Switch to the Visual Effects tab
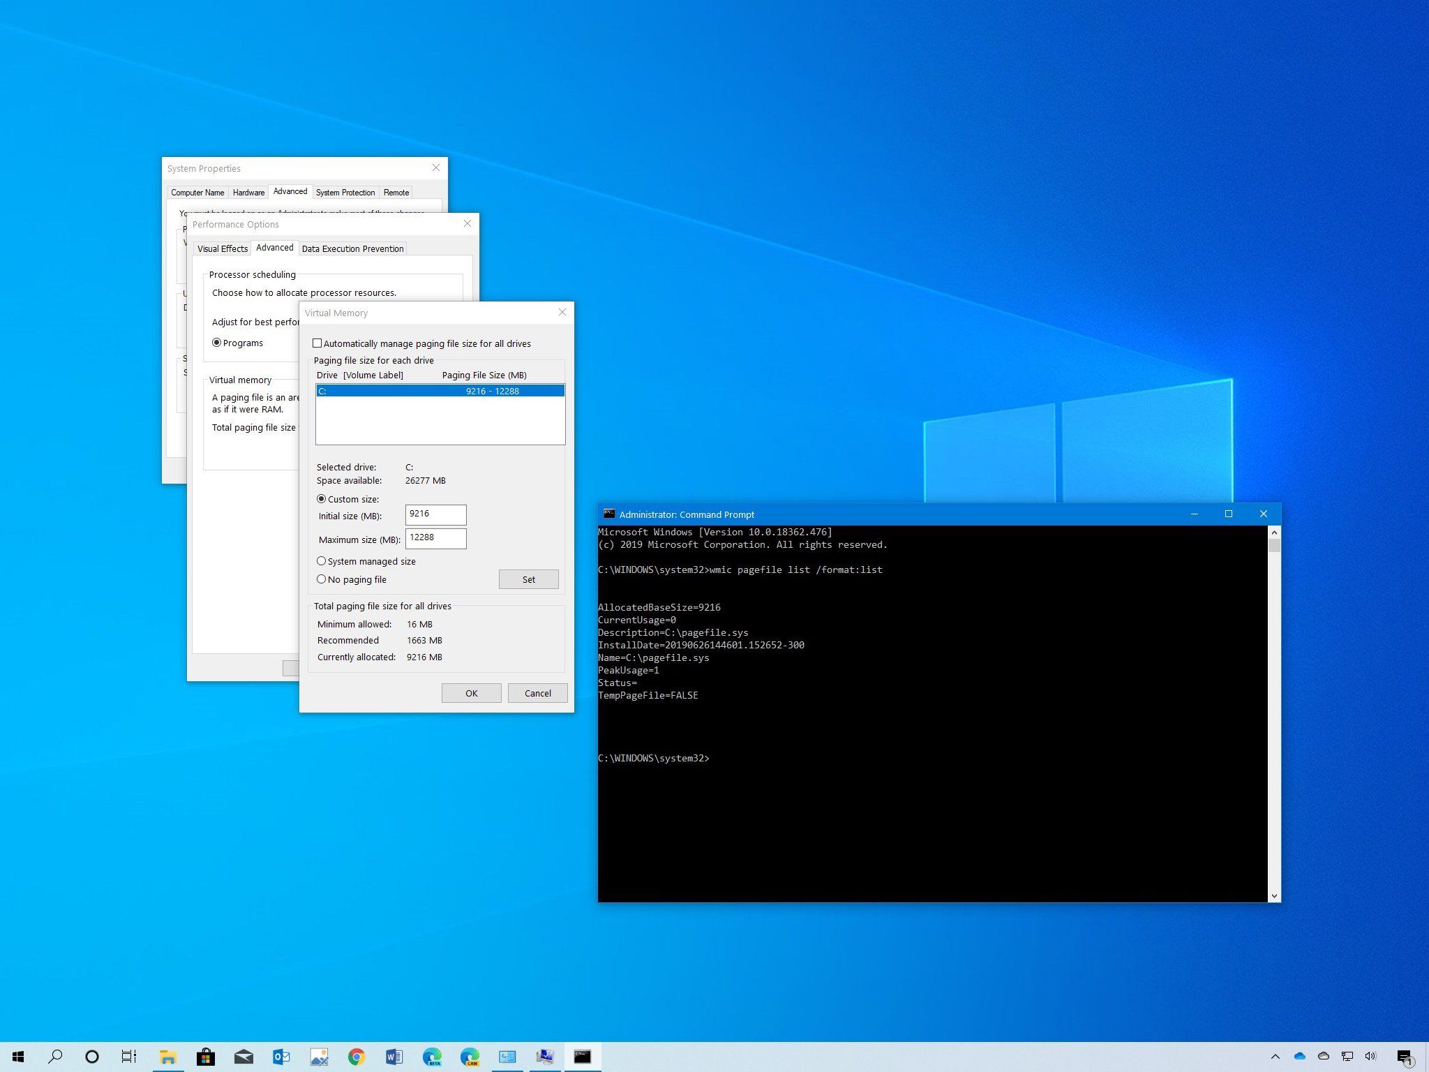This screenshot has width=1429, height=1072. 221,248
